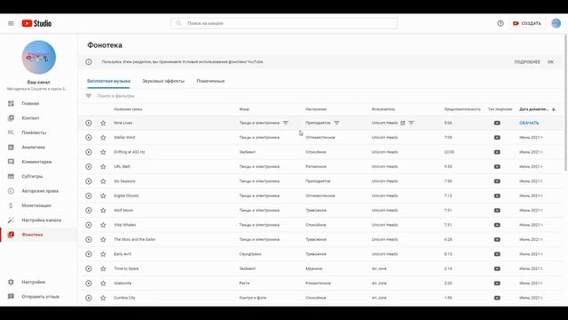Image resolution: width=568 pixels, height=320 pixels.
Task: Download the Nine Lives track with СКАЧАТЬ
Action: pos(529,123)
